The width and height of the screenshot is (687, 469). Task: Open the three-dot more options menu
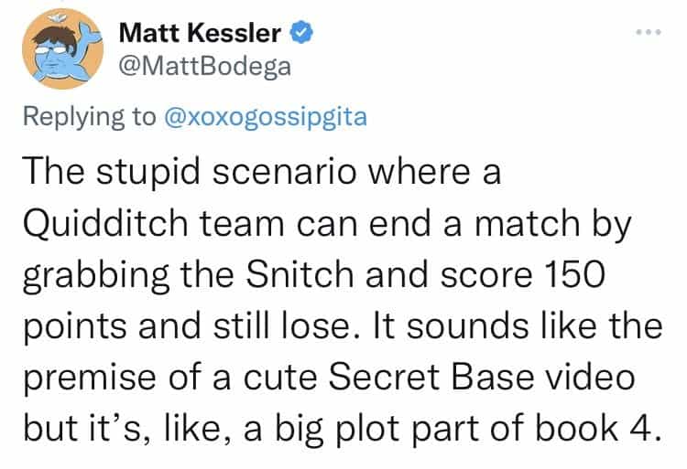point(648,34)
